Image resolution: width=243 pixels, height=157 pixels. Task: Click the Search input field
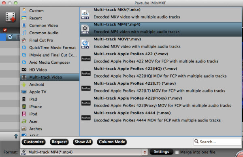pos(217,142)
